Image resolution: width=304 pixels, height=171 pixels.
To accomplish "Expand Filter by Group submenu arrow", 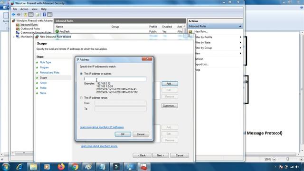I will point(240,48).
